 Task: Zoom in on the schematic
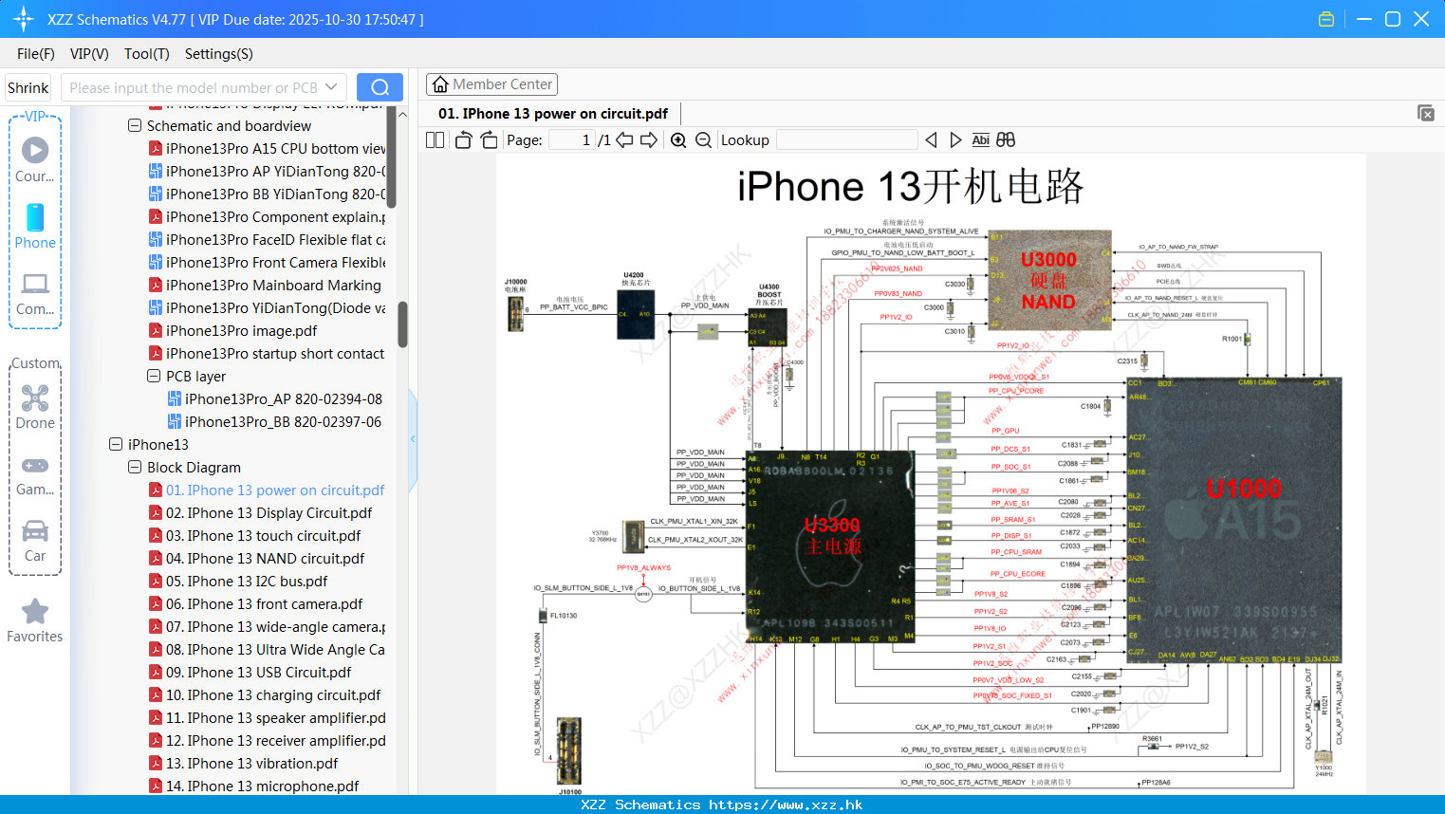point(678,139)
